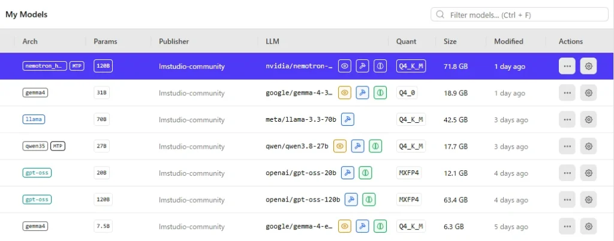The image size is (614, 241).
Task: Click lmstudio-community publisher in llama row
Action: click(191, 120)
